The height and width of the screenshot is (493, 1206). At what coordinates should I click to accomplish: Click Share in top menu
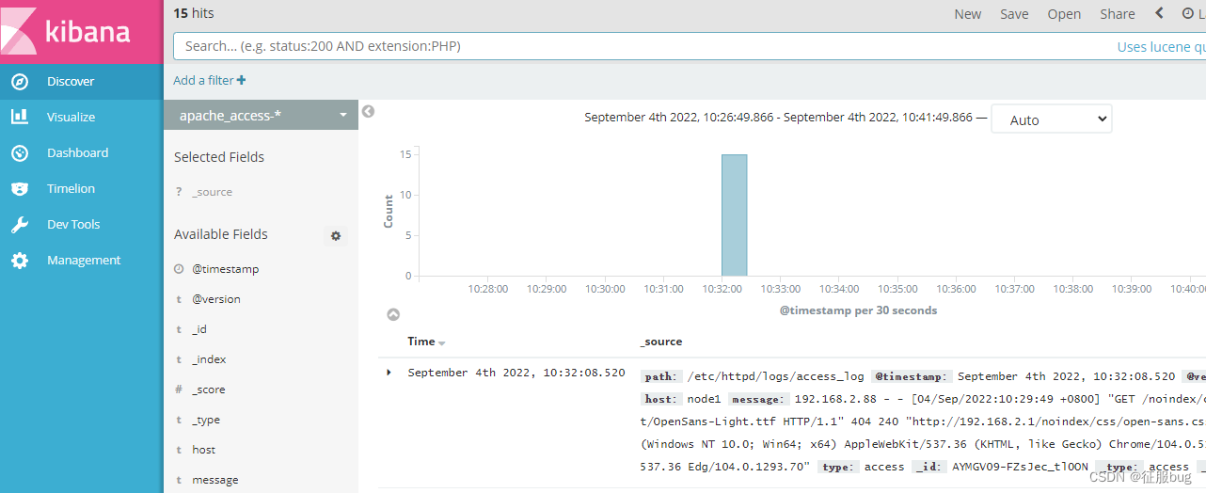pos(1118,14)
